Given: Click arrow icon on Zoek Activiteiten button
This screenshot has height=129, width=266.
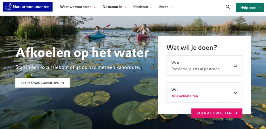Looking at the screenshot, I should pos(235,113).
